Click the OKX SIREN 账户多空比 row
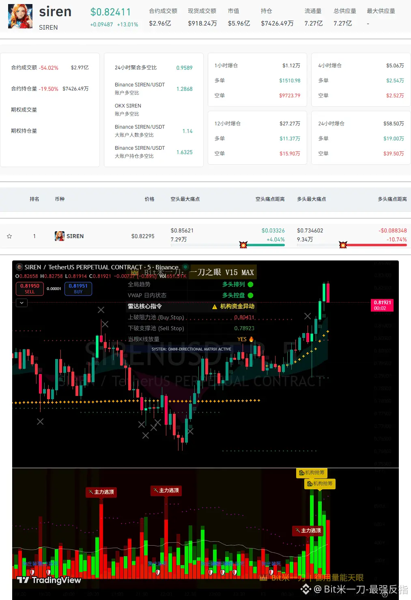The image size is (411, 600). (153, 110)
